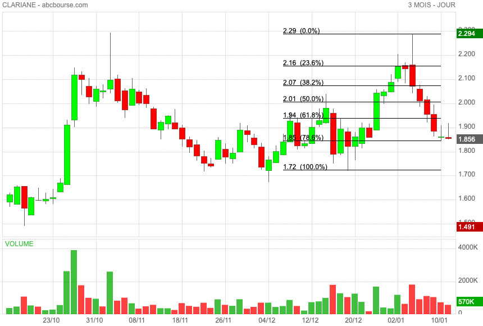Click the 02/01 date axis label
The width and height of the screenshot is (483, 326).
coord(396,320)
